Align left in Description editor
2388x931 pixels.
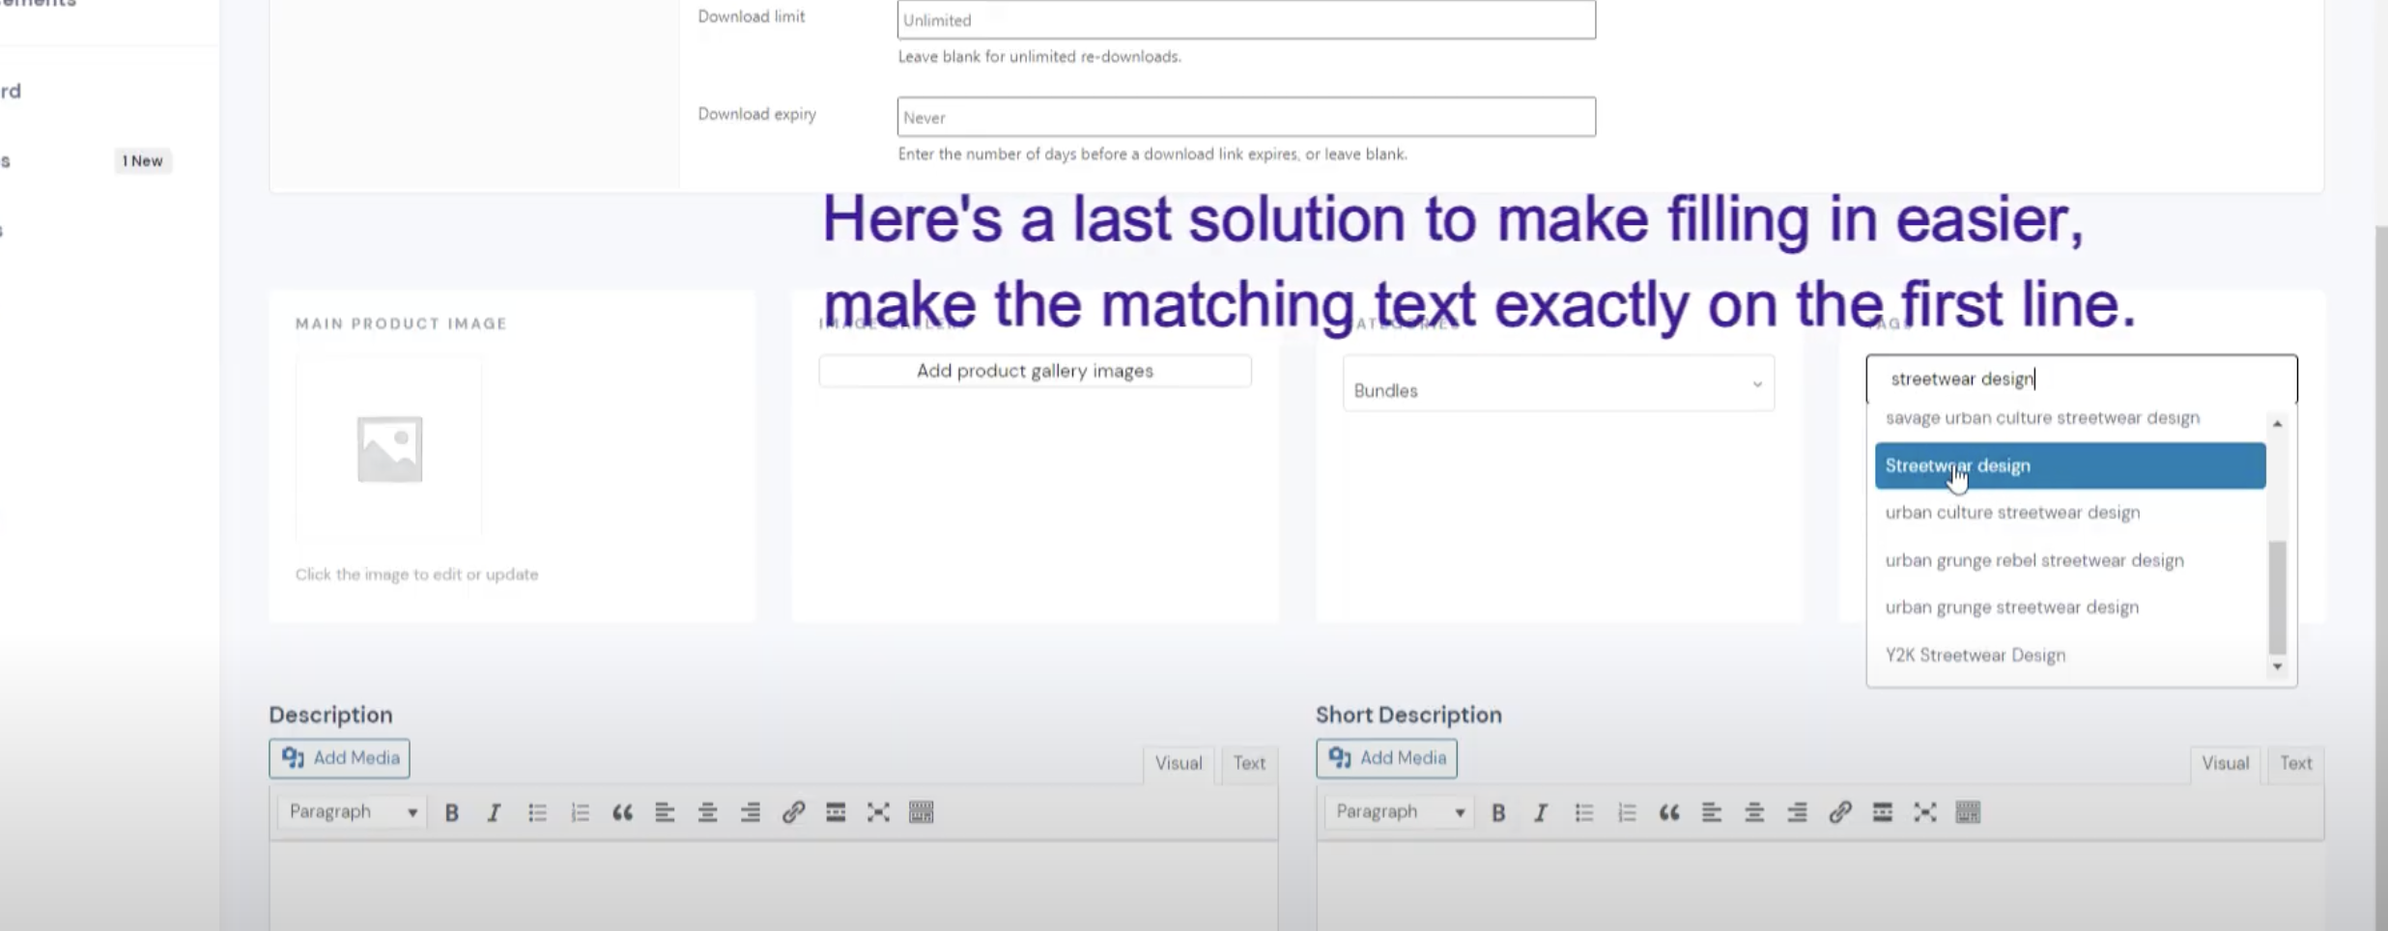(665, 812)
